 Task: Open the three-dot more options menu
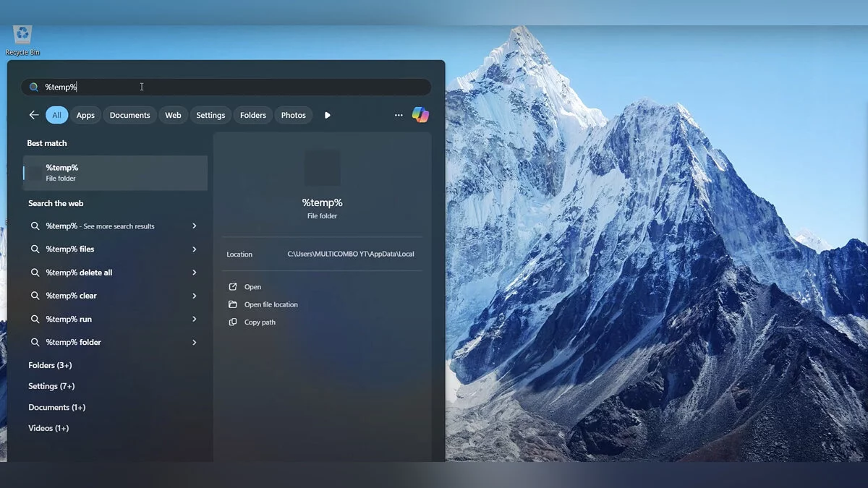coord(399,115)
